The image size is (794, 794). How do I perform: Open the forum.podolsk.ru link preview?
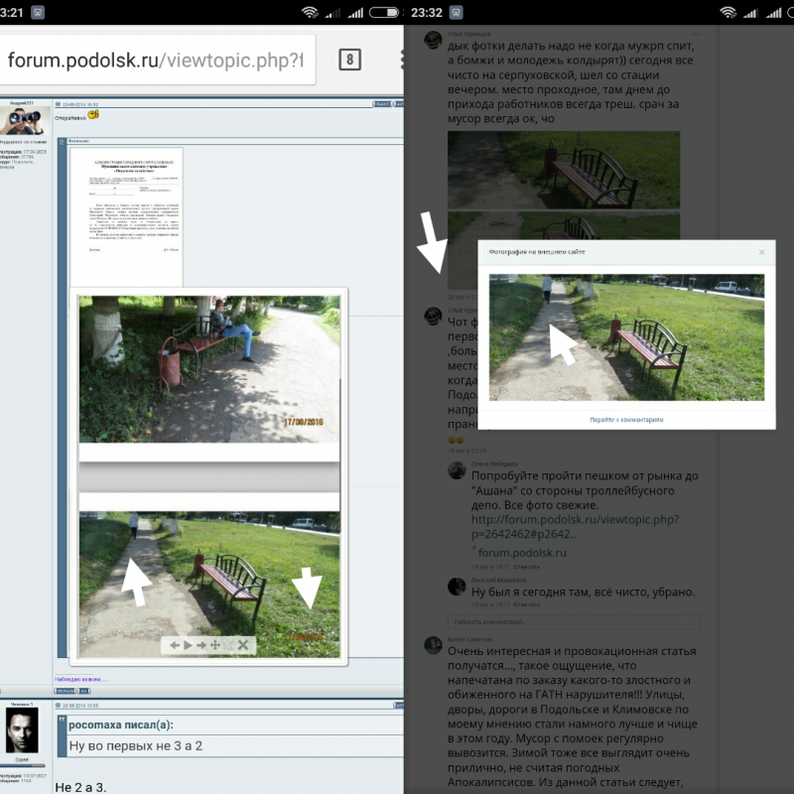[x=524, y=553]
